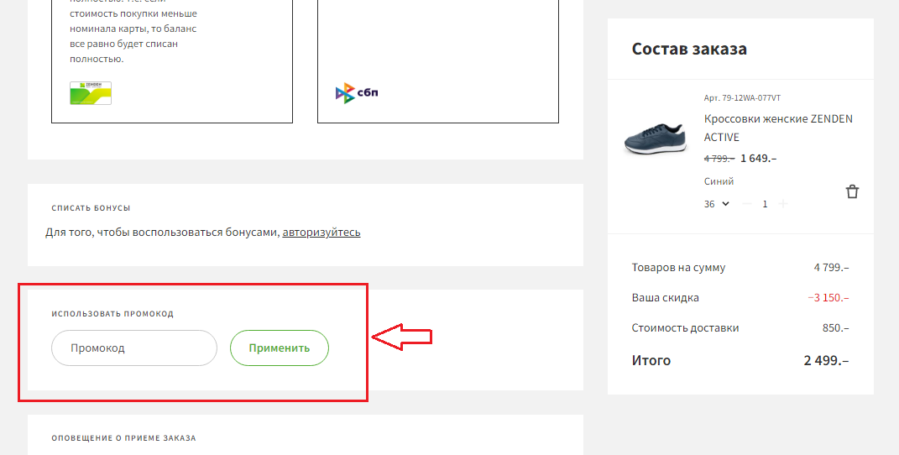This screenshot has width=899, height=455.
Task: Follow the авторизуйтесь link
Action: [x=321, y=233]
